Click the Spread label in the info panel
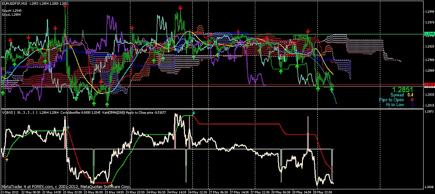The width and height of the screenshot is (435, 194). coord(398,95)
